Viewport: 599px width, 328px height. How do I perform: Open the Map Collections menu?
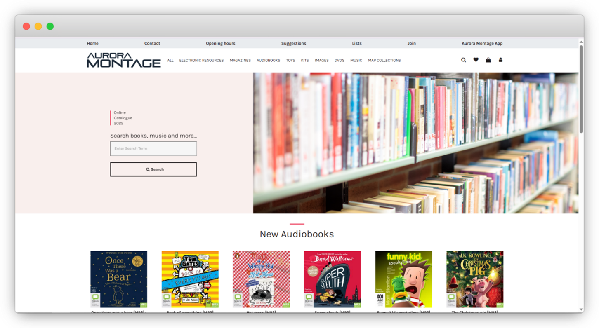point(384,61)
